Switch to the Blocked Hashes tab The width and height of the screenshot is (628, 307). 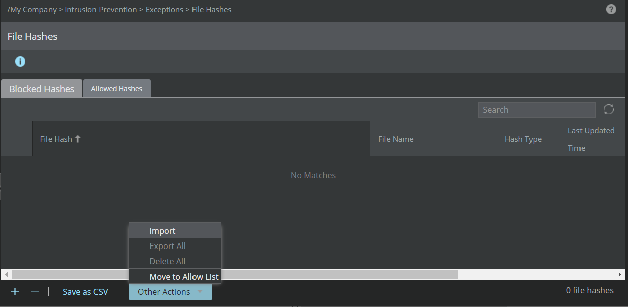[x=42, y=89]
